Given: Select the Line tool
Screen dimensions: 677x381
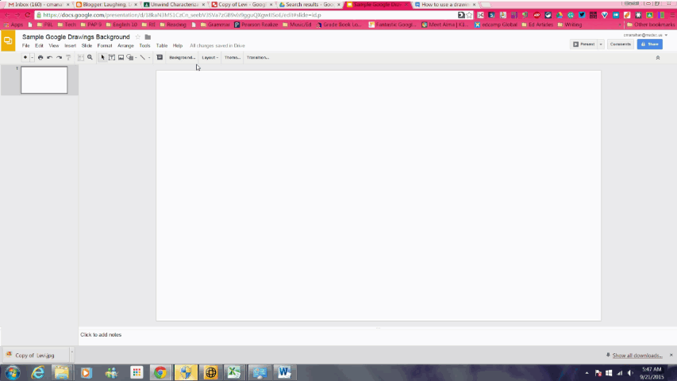Looking at the screenshot, I should [143, 57].
